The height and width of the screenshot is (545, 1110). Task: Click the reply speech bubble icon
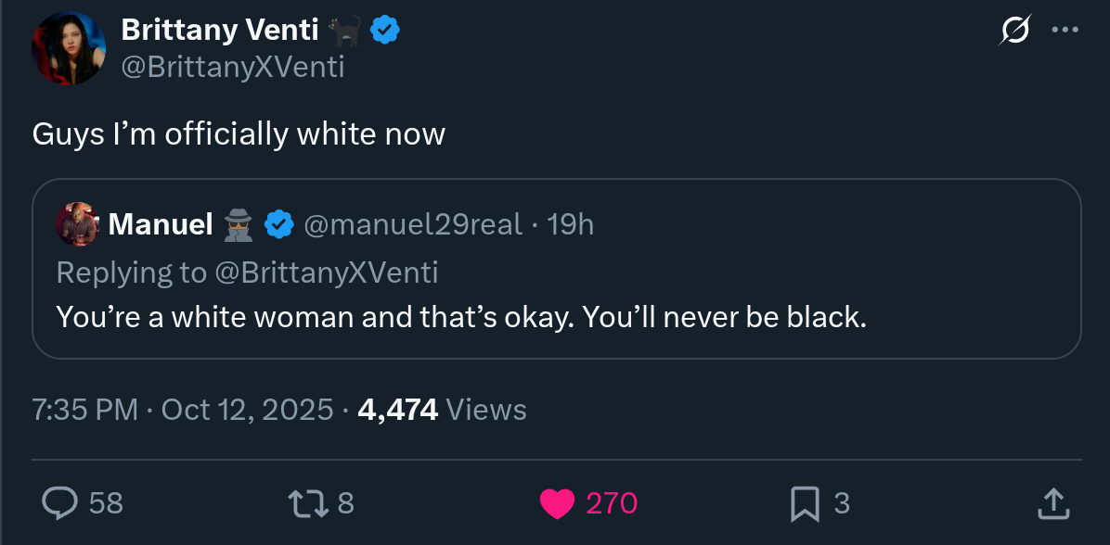click(59, 503)
